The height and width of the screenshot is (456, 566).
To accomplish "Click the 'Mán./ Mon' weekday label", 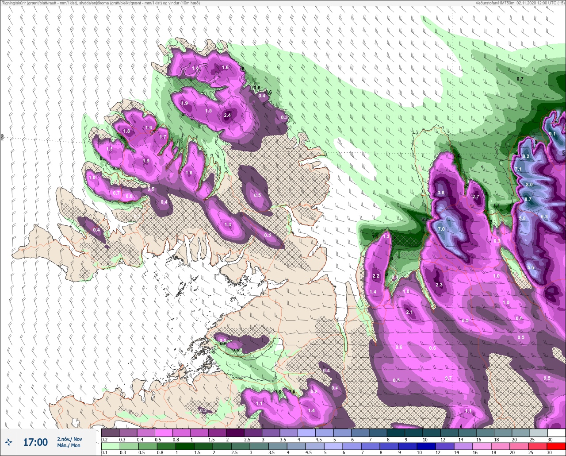I will 69,445.
